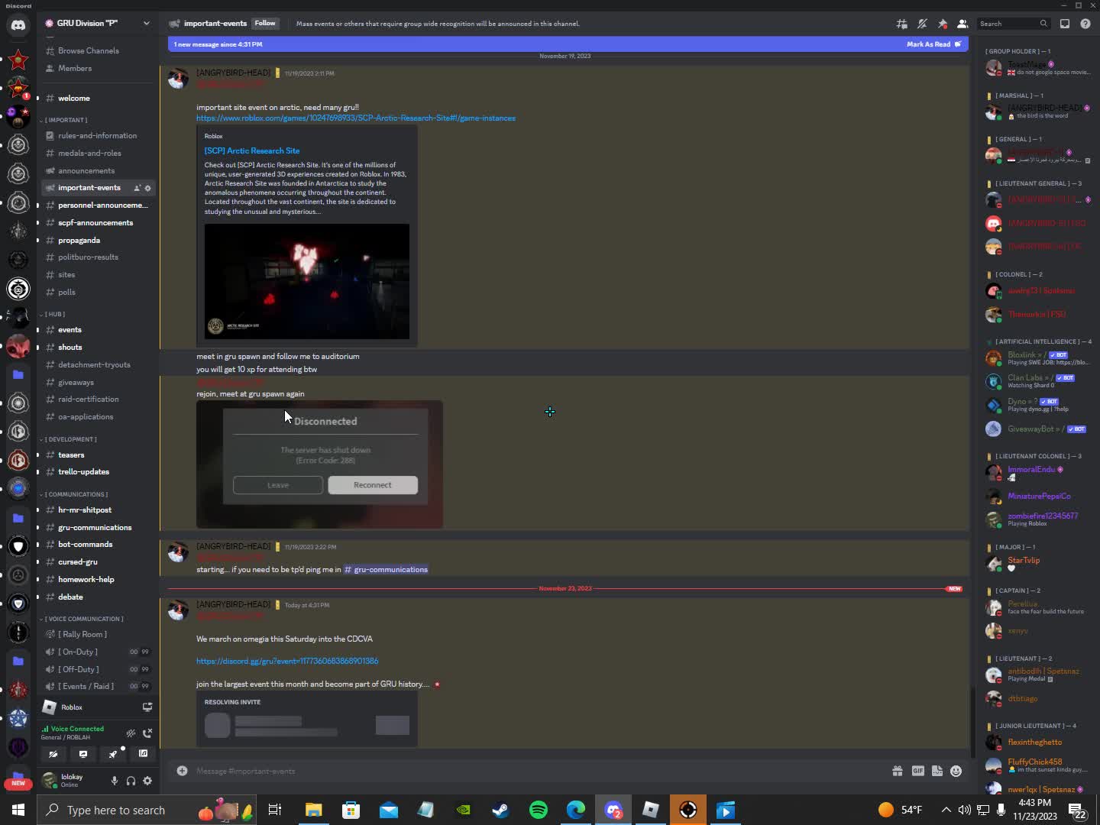The image size is (1100, 825).
Task: Open the GIF picker
Action: pyautogui.click(x=917, y=771)
